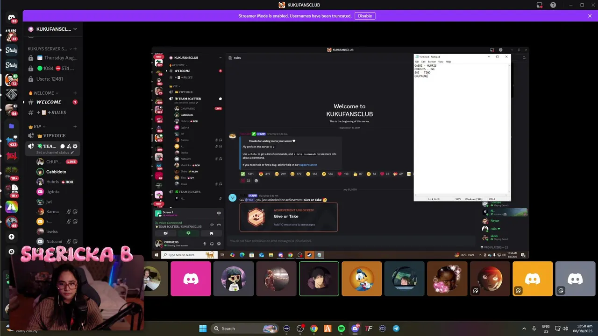Click the Add a Server plus icon
This screenshot has height=336, width=598.
coord(12,237)
